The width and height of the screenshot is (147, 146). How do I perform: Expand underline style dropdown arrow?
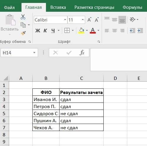coord(59,31)
